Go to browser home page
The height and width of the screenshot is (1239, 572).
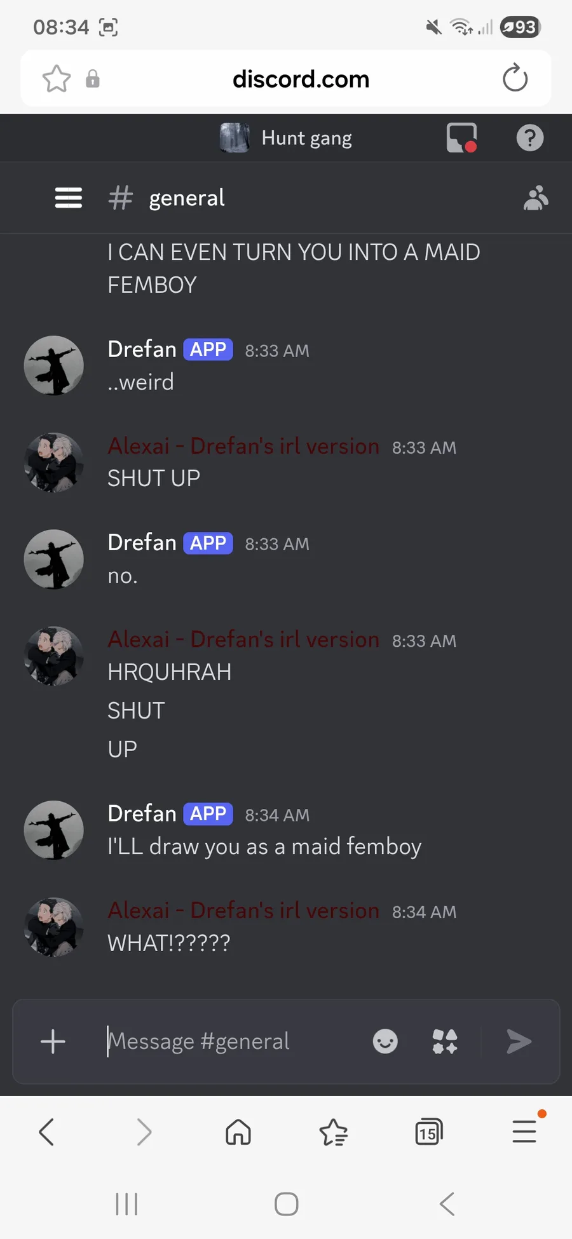pyautogui.click(x=238, y=1132)
